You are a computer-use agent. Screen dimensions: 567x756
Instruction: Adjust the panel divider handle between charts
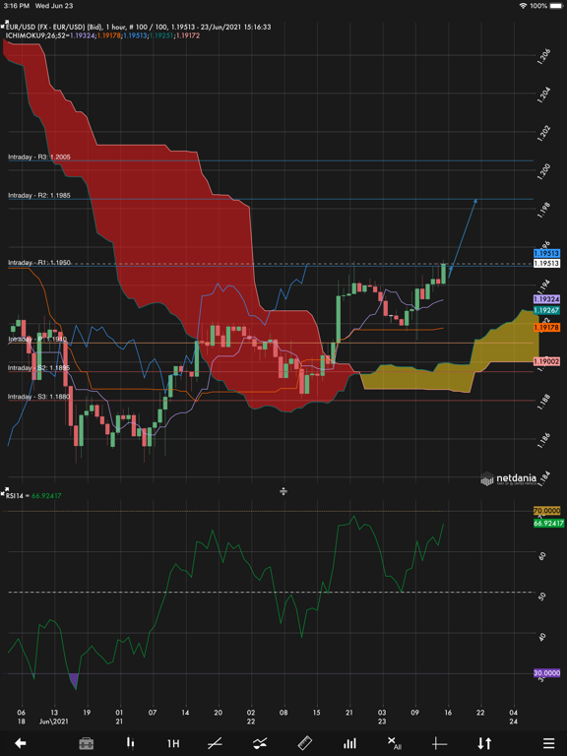[x=283, y=491]
